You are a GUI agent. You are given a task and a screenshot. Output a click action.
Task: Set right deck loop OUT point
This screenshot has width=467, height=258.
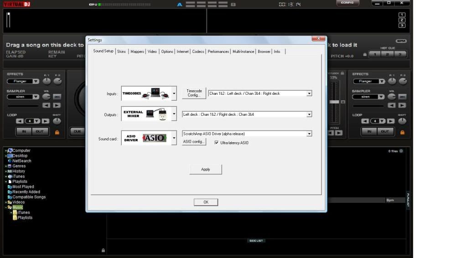385,131
